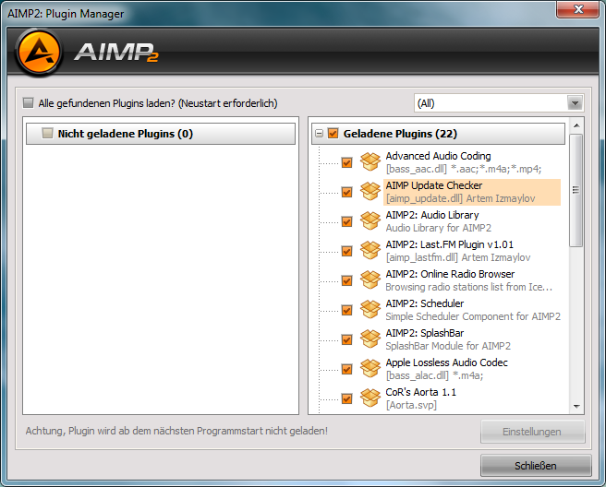This screenshot has height=487, width=606.
Task: Click the AIMP Update Checker plugin box icon
Action: tap(370, 192)
